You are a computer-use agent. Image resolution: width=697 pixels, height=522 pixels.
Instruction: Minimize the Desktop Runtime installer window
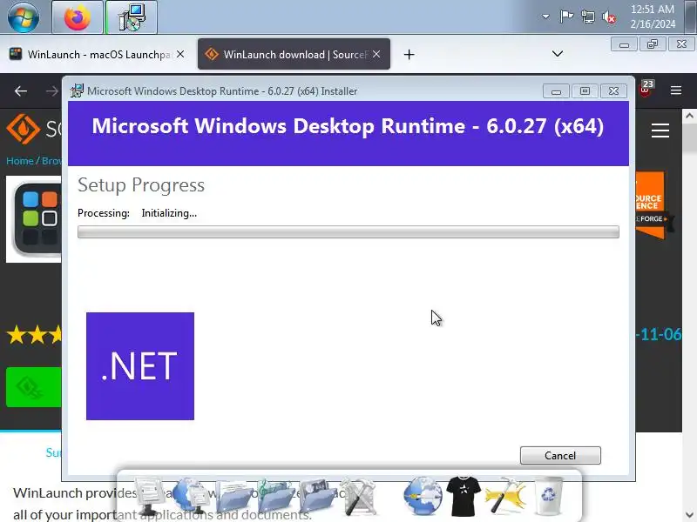point(556,91)
